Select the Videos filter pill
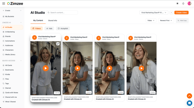The width and height of the screenshot is (194, 108). [x=37, y=28]
